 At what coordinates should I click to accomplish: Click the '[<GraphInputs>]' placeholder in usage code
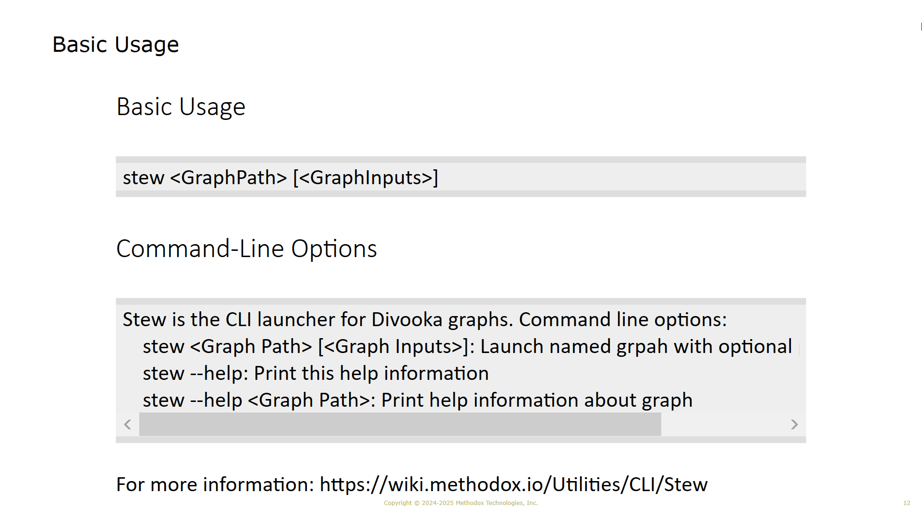point(365,177)
